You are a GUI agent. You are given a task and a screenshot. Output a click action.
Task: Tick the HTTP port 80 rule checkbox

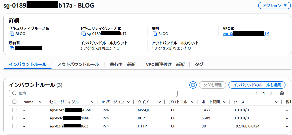14,126
